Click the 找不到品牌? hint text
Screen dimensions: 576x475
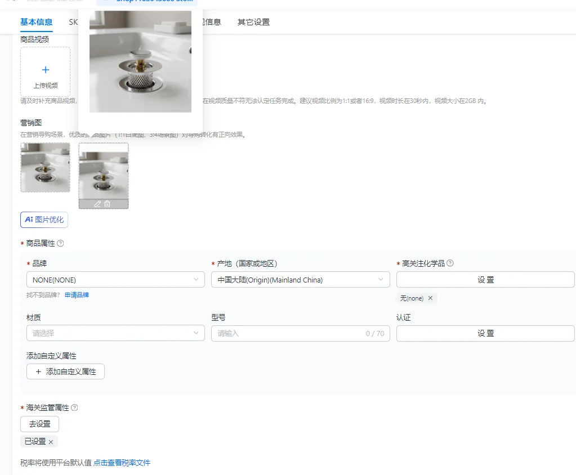(43, 295)
